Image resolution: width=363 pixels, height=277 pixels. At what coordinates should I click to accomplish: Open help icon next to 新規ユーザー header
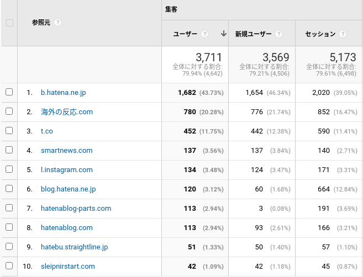pyautogui.click(x=278, y=34)
